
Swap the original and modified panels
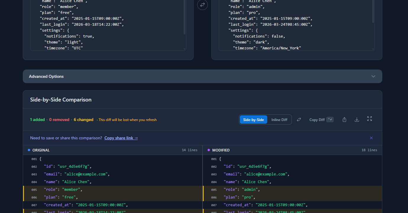pyautogui.click(x=202, y=5)
